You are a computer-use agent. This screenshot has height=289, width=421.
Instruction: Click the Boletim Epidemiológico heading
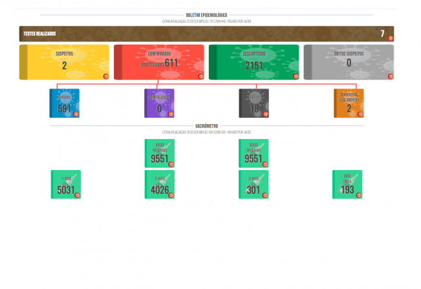coord(210,14)
